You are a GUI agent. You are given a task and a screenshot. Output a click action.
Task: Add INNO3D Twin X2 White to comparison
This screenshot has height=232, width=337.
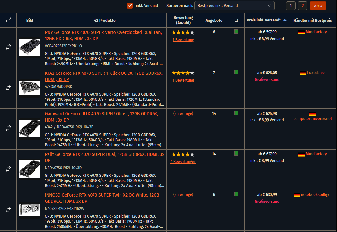[8, 210]
